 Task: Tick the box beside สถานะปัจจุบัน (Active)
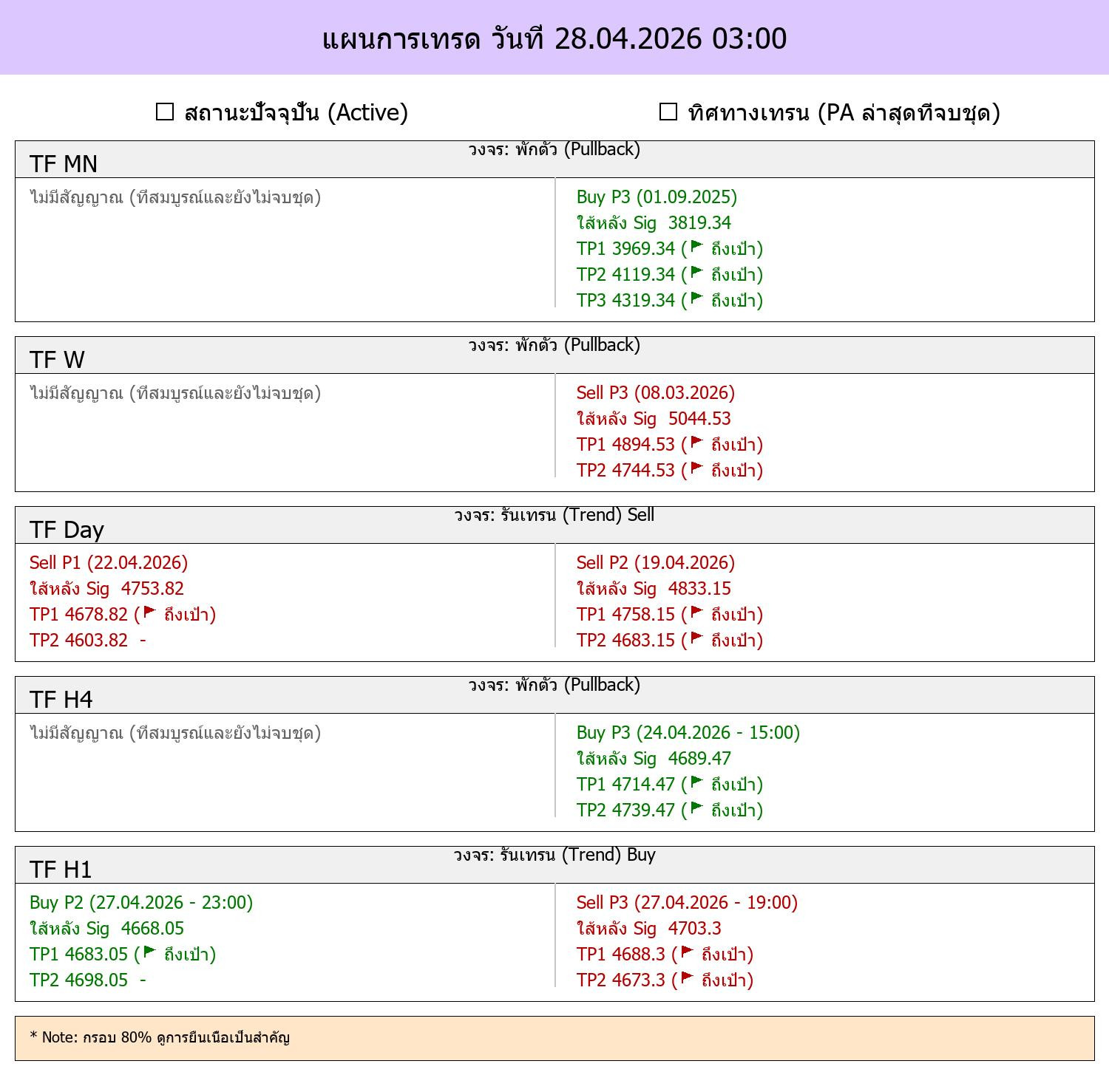pyautogui.click(x=165, y=112)
